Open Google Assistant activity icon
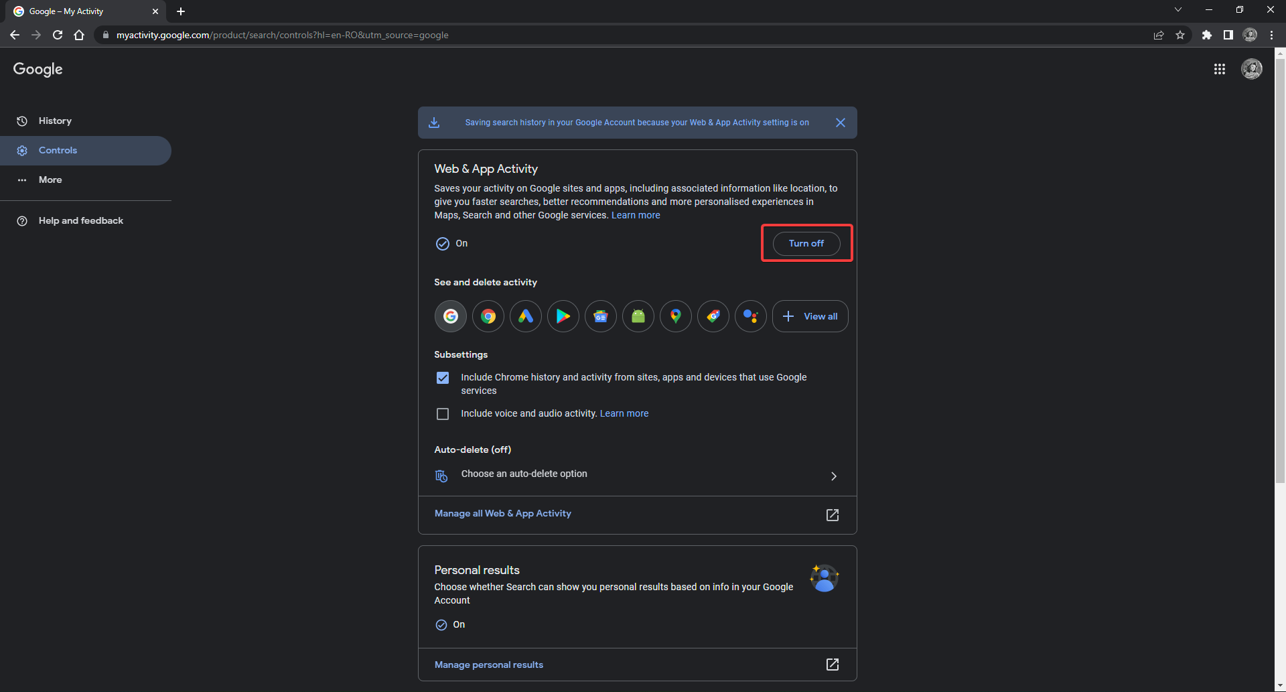The image size is (1286, 692). click(751, 316)
